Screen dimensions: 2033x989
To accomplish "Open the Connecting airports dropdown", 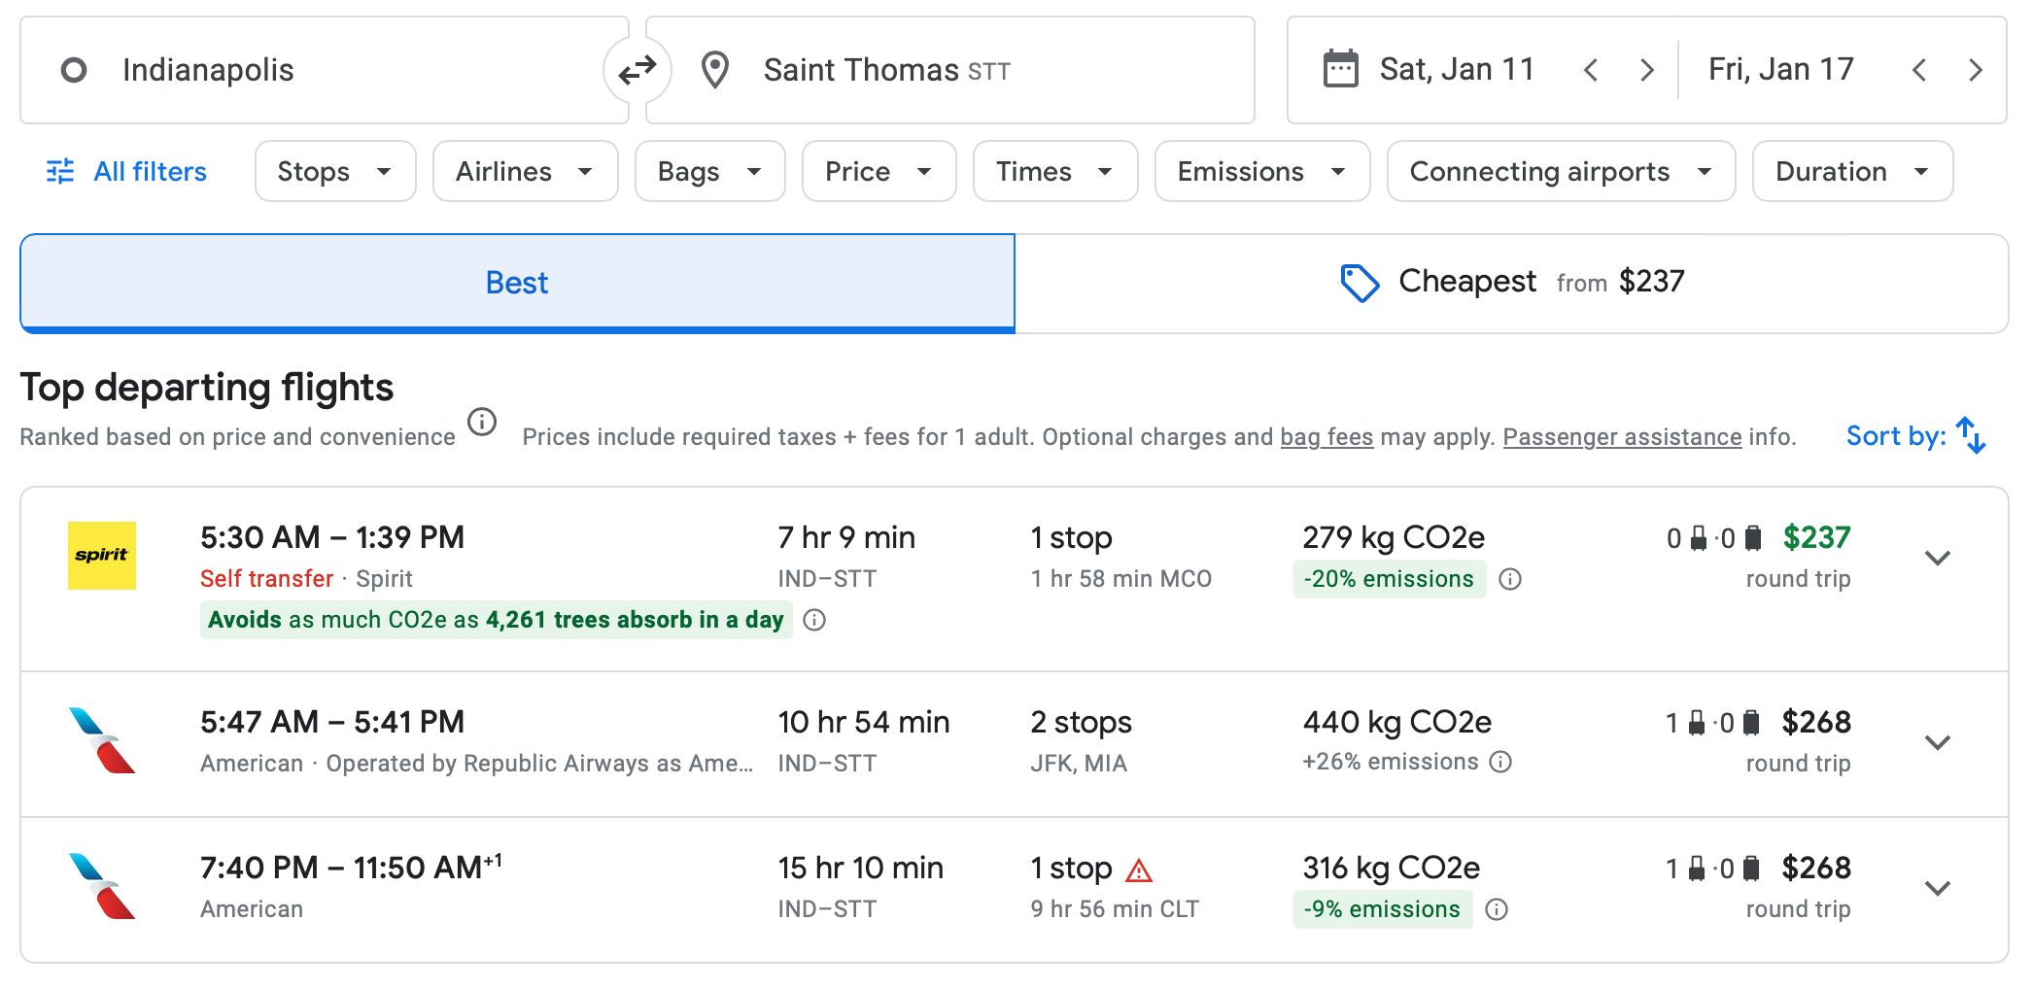I will pyautogui.click(x=1560, y=171).
